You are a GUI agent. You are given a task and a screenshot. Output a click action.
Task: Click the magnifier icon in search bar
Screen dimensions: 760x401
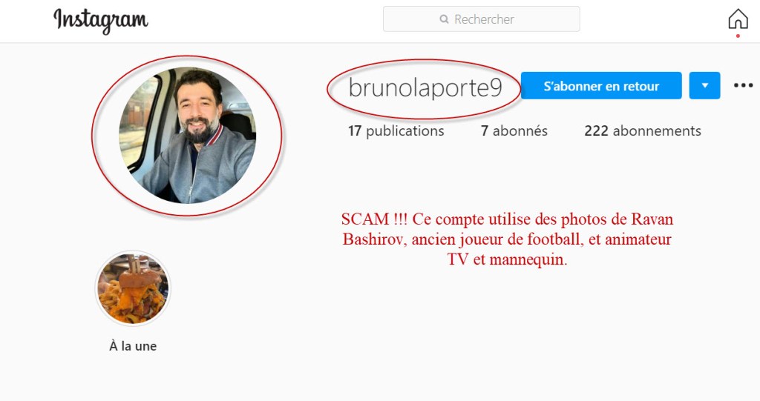[444, 19]
